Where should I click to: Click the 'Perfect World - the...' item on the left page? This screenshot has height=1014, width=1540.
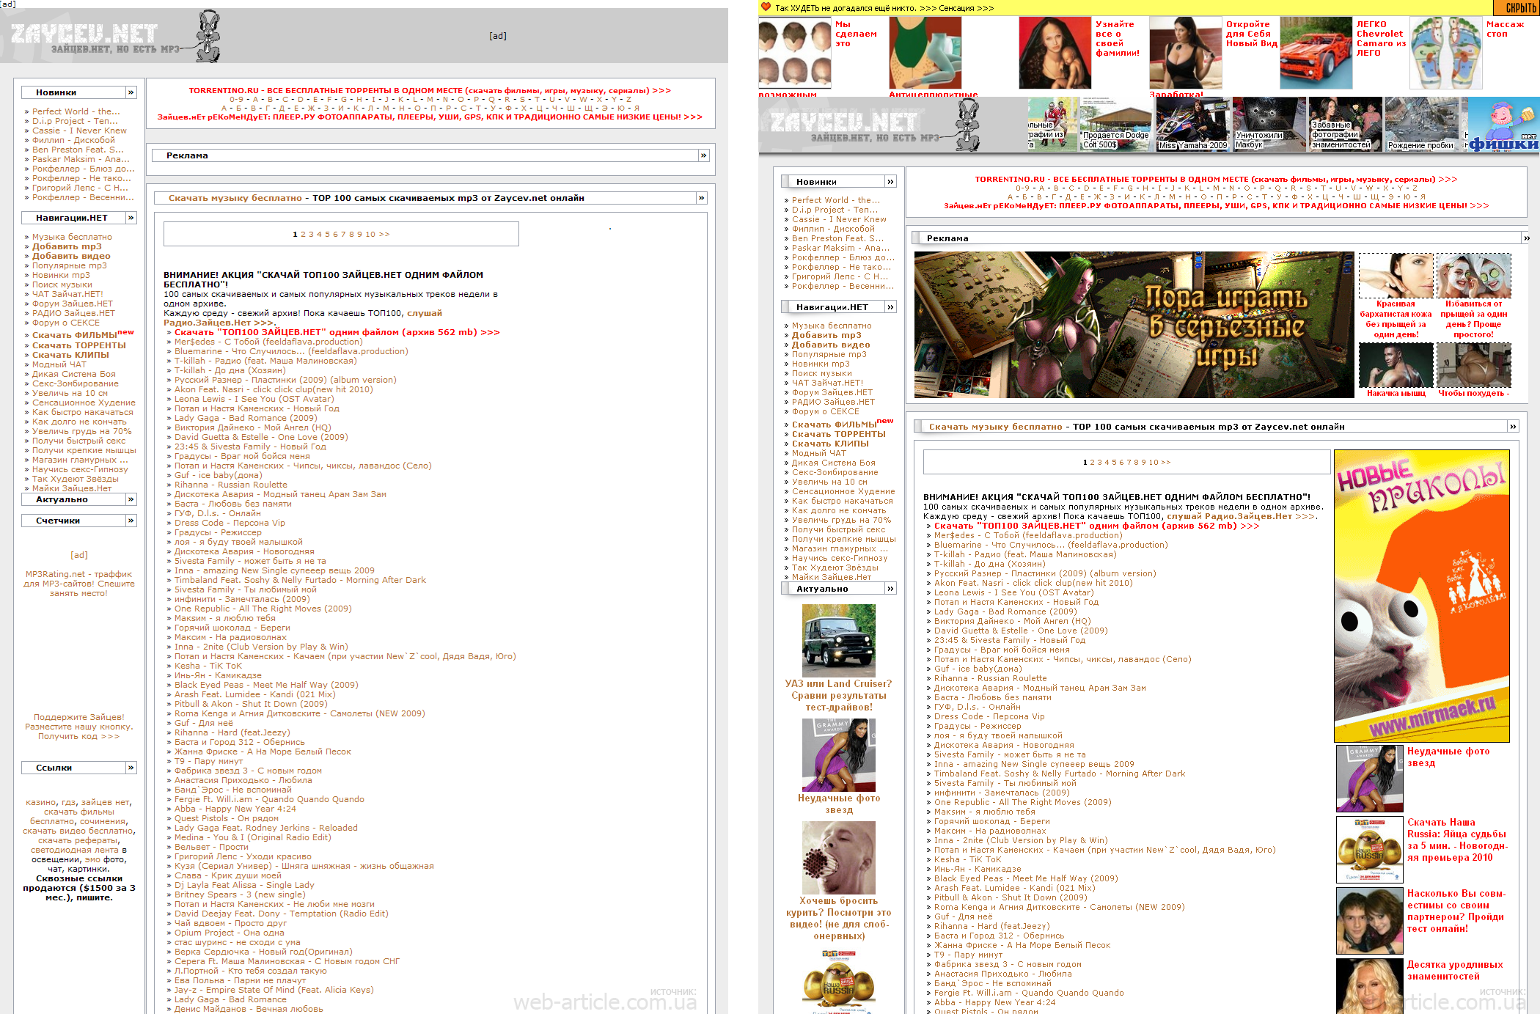pyautogui.click(x=76, y=111)
